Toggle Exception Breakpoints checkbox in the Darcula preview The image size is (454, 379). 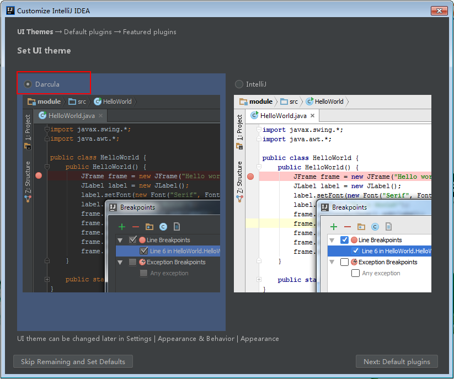click(132, 262)
